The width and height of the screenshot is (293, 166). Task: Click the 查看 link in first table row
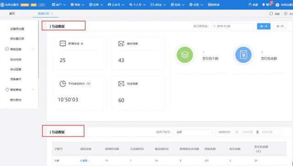[x=85, y=161]
